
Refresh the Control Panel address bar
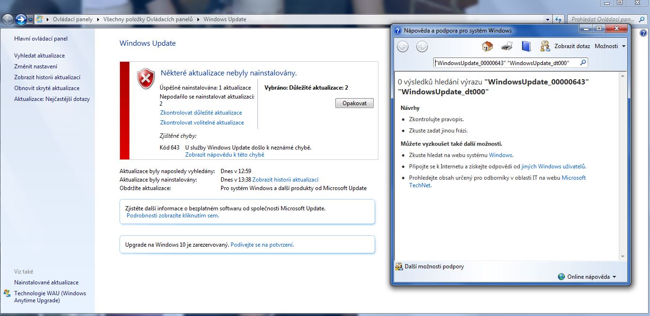(x=558, y=19)
